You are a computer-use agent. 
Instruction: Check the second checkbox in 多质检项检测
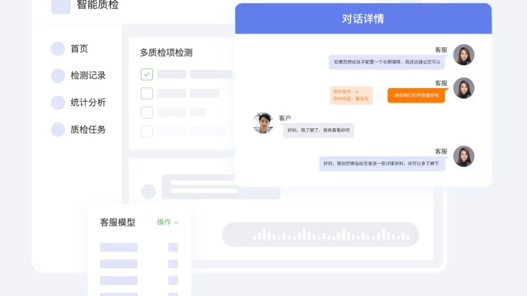tap(147, 93)
